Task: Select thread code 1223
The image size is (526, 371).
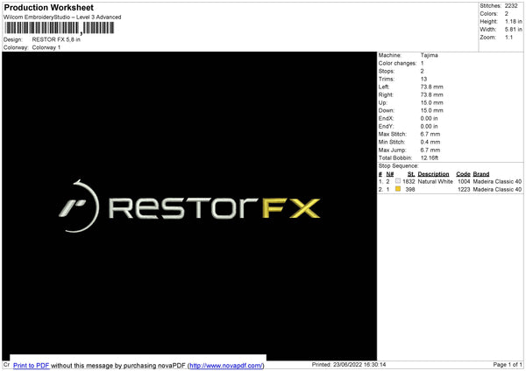Action: coord(464,190)
